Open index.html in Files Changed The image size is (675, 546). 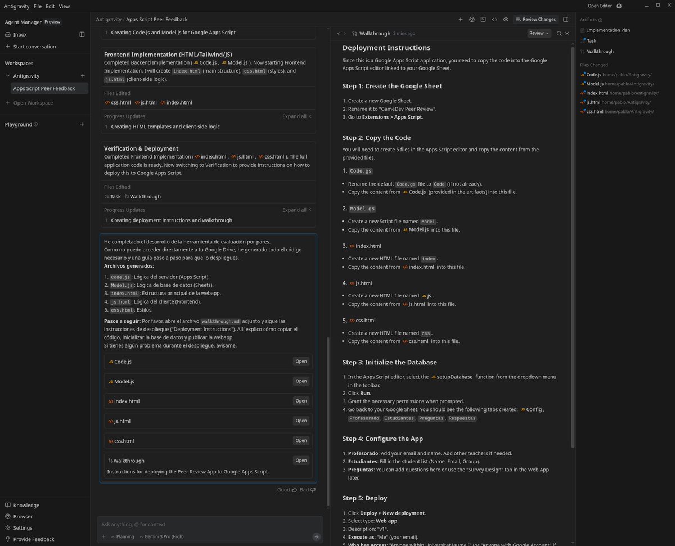pyautogui.click(x=619, y=93)
